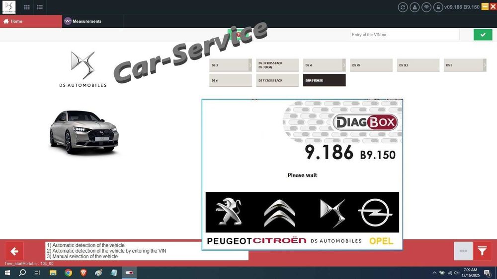This screenshot has height=279, width=497.
Task: Launch Brave browser from the taskbar
Action: pos(83,273)
